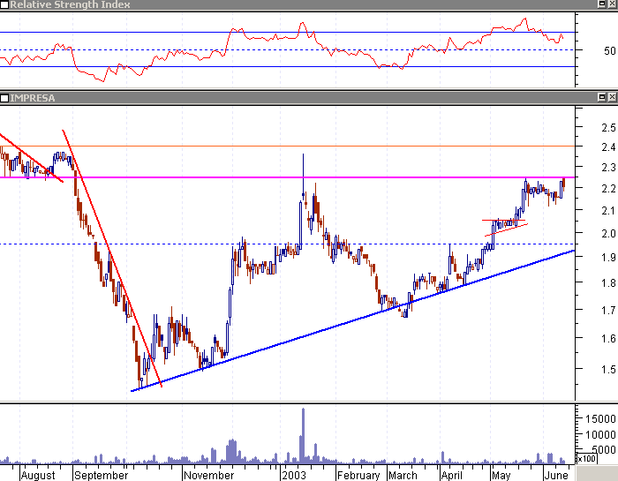Click the tall January 2003 volume spike
This screenshot has width=618, height=481.
pos(303,435)
